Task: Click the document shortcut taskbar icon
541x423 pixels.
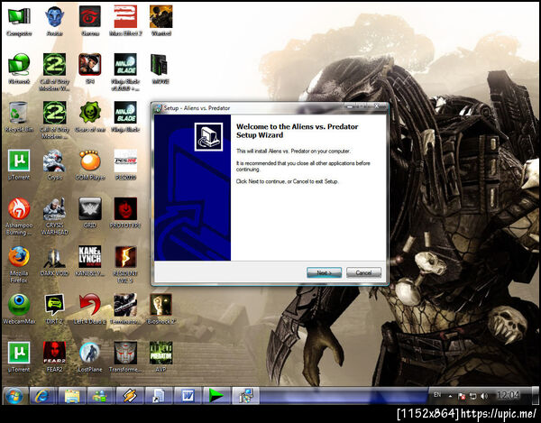Action: 159,396
